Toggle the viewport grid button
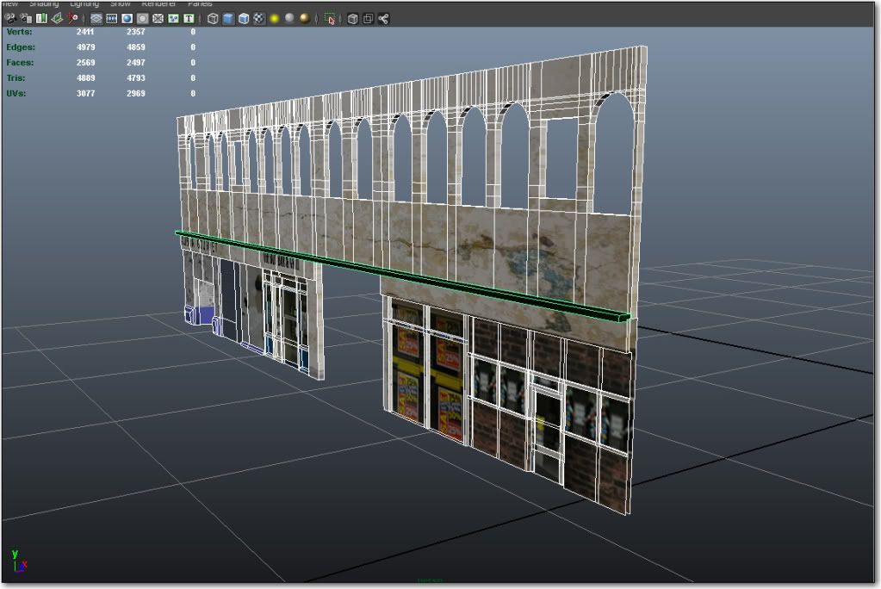Viewport: 881px width, 589px height. coord(96,18)
